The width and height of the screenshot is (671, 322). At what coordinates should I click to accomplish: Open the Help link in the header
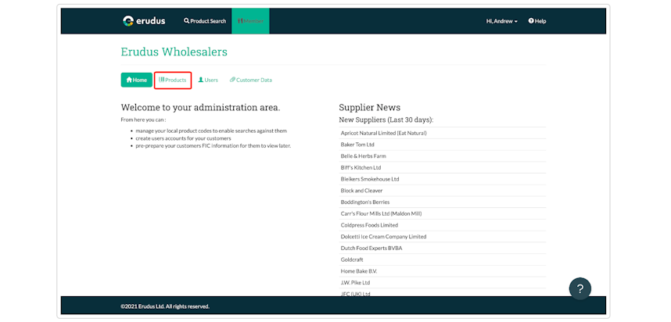click(537, 21)
